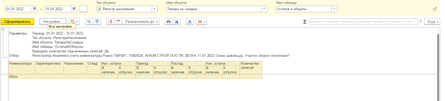Open the Тип объекта dropdown

pos(155,9)
